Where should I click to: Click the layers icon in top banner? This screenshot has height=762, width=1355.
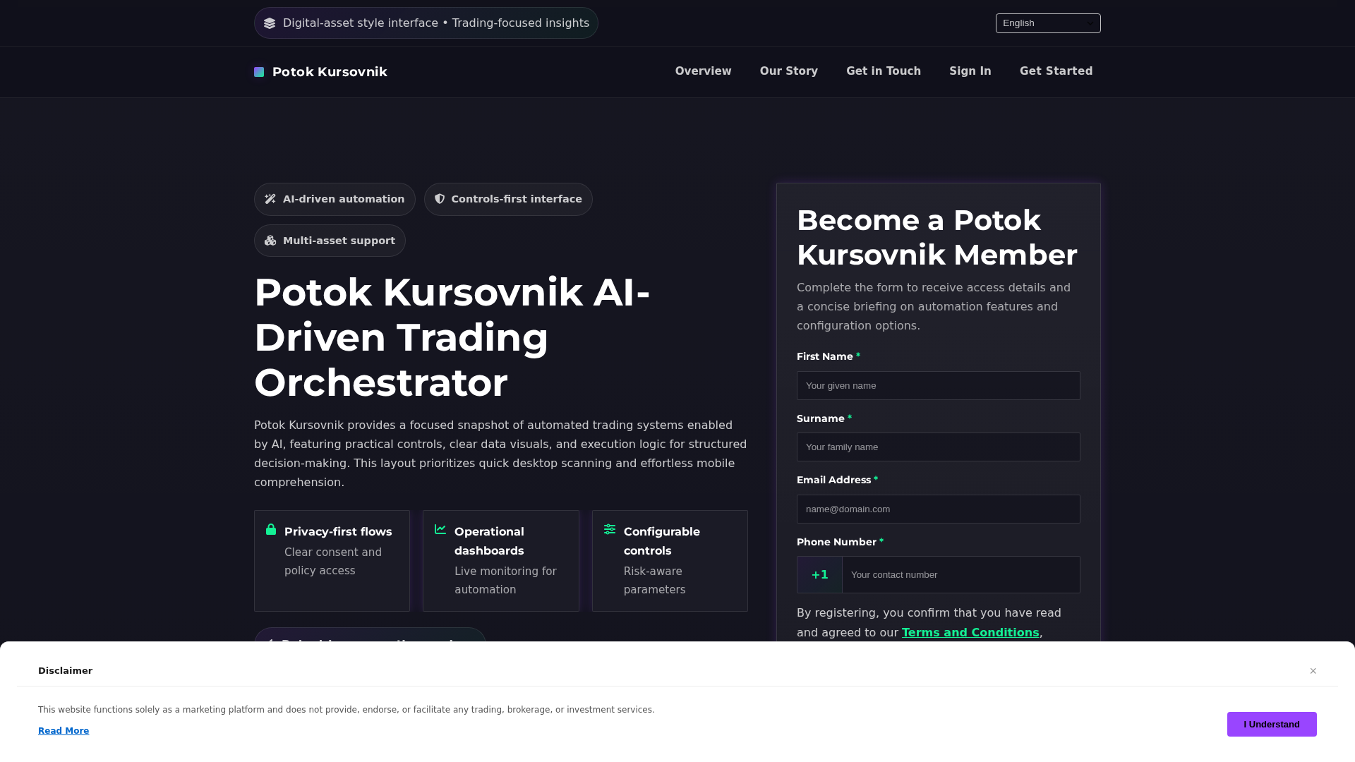tap(270, 23)
